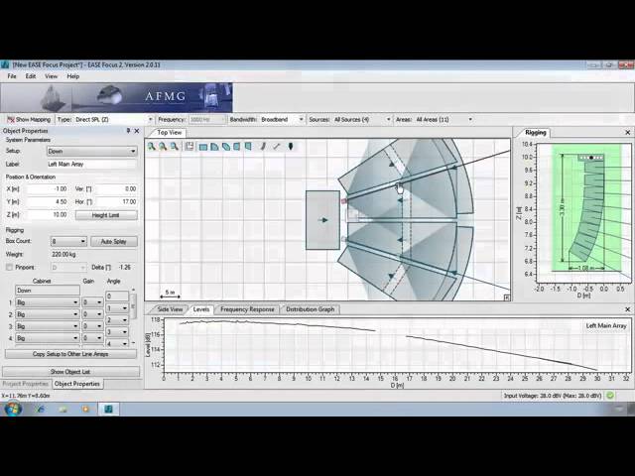The image size is (635, 476).
Task: Select the audience area tool with cut corner
Action: click(214, 147)
